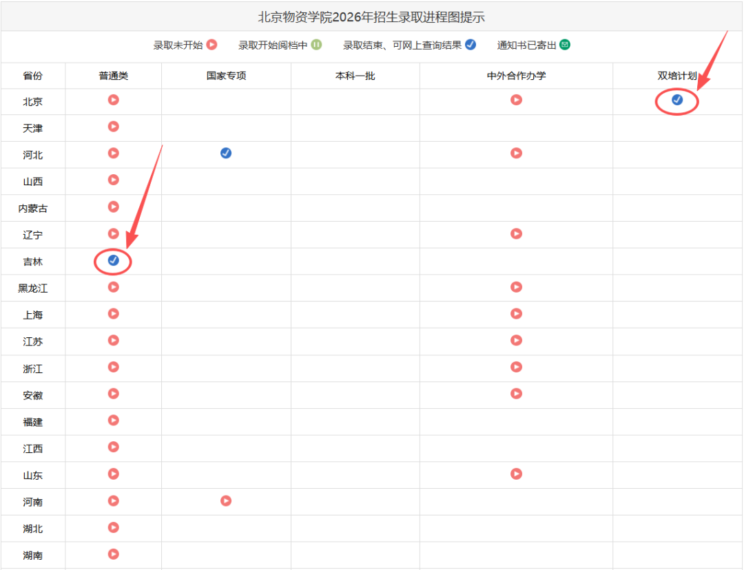Click the 河南 普通类 status icon
This screenshot has height=570, width=744.
114,500
